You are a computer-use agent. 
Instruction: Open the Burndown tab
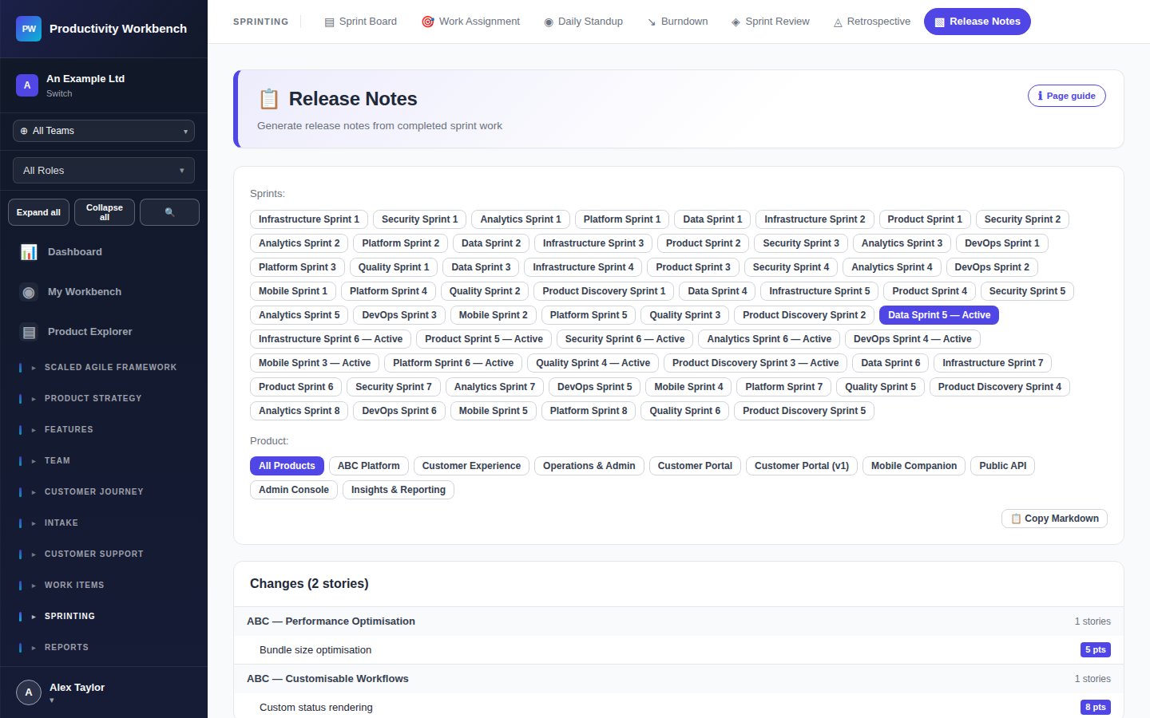tap(677, 22)
